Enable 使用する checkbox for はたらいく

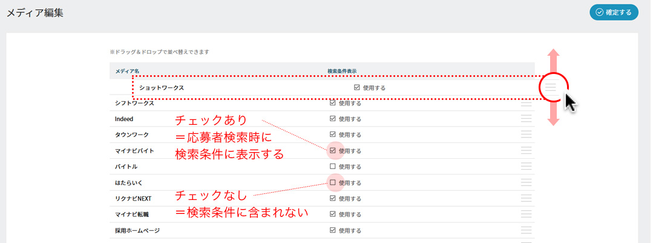point(333,182)
